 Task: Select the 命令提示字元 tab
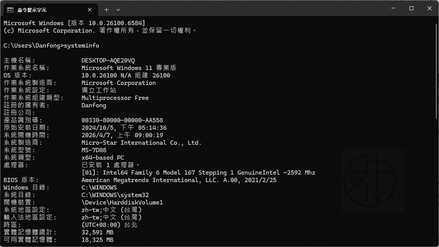43,9
